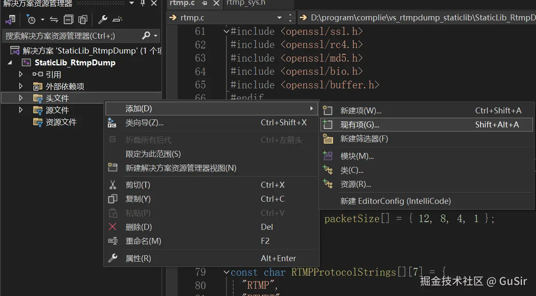Click wrench icon beside 属性(R)
Image resolution: width=536 pixels, height=296 pixels.
[113, 258]
